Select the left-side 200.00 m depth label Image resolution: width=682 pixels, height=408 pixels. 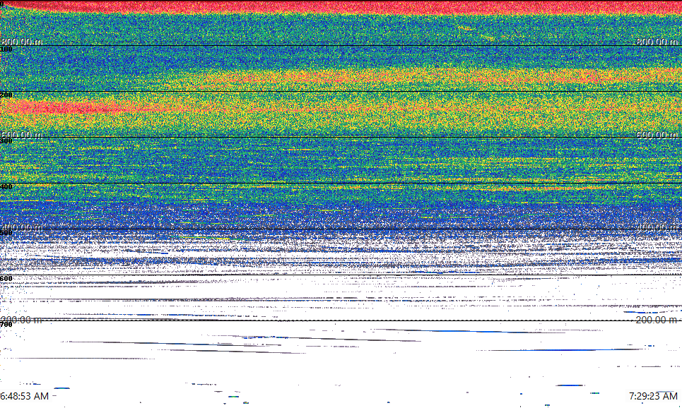(x=21, y=320)
